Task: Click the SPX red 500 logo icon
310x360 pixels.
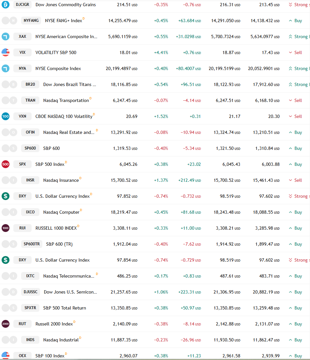Action: coord(6,164)
